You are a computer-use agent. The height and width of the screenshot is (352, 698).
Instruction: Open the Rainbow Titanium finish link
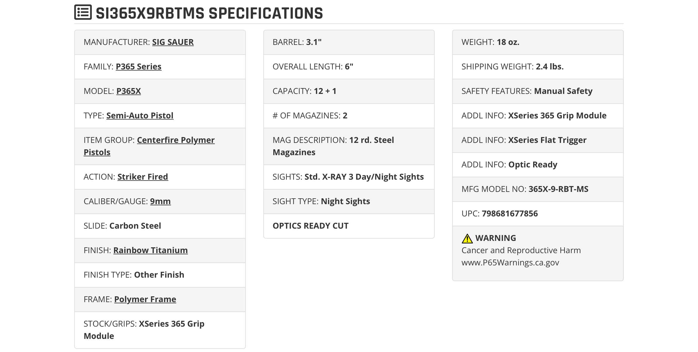click(x=151, y=250)
